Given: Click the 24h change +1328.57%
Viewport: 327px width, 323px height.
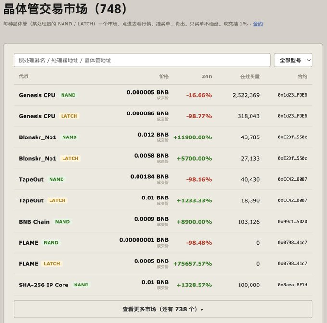Looking at the screenshot, I should tap(194, 285).
